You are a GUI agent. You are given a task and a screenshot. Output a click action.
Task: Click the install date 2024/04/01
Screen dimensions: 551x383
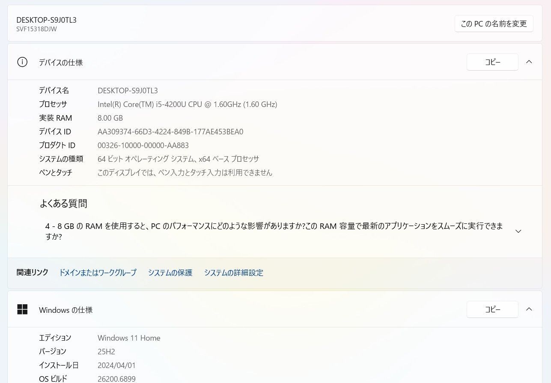point(116,365)
